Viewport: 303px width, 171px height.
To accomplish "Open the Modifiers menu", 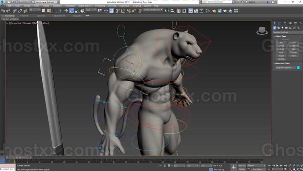I will pos(57,6).
